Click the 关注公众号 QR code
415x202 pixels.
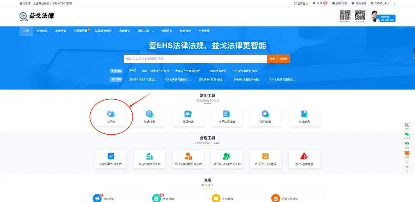pos(360,15)
